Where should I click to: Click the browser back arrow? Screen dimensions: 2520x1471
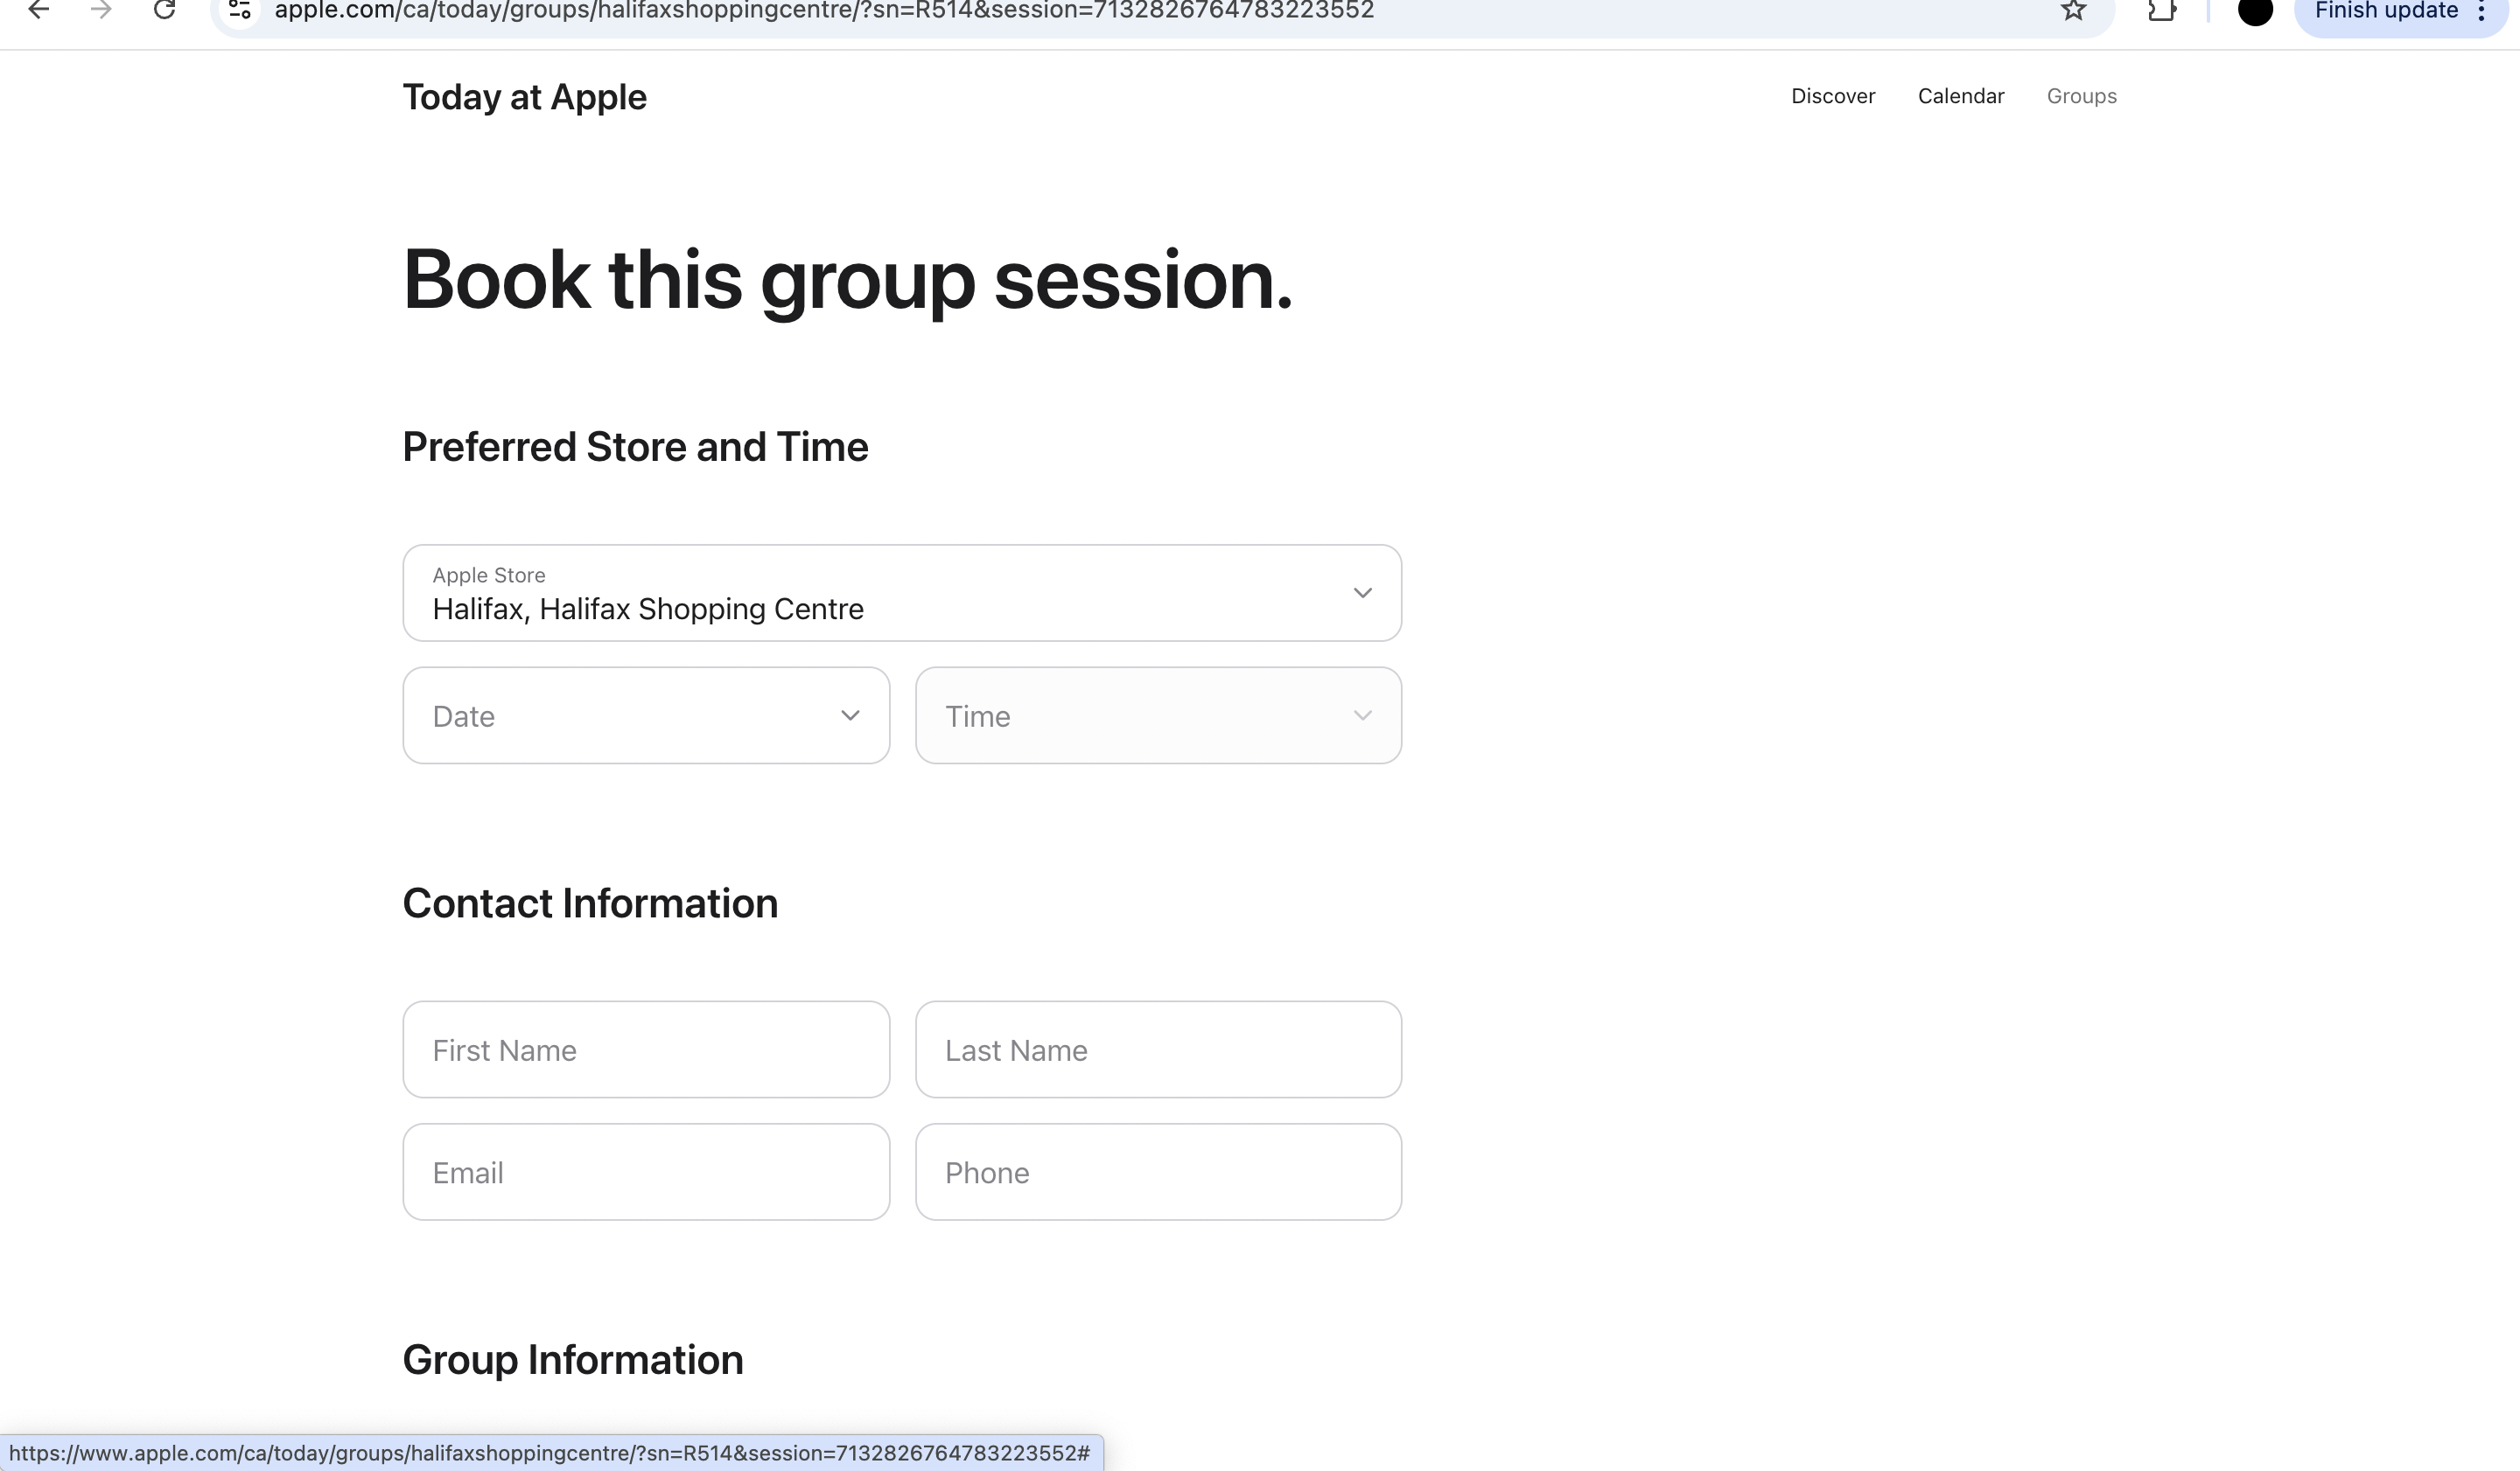point(38,11)
